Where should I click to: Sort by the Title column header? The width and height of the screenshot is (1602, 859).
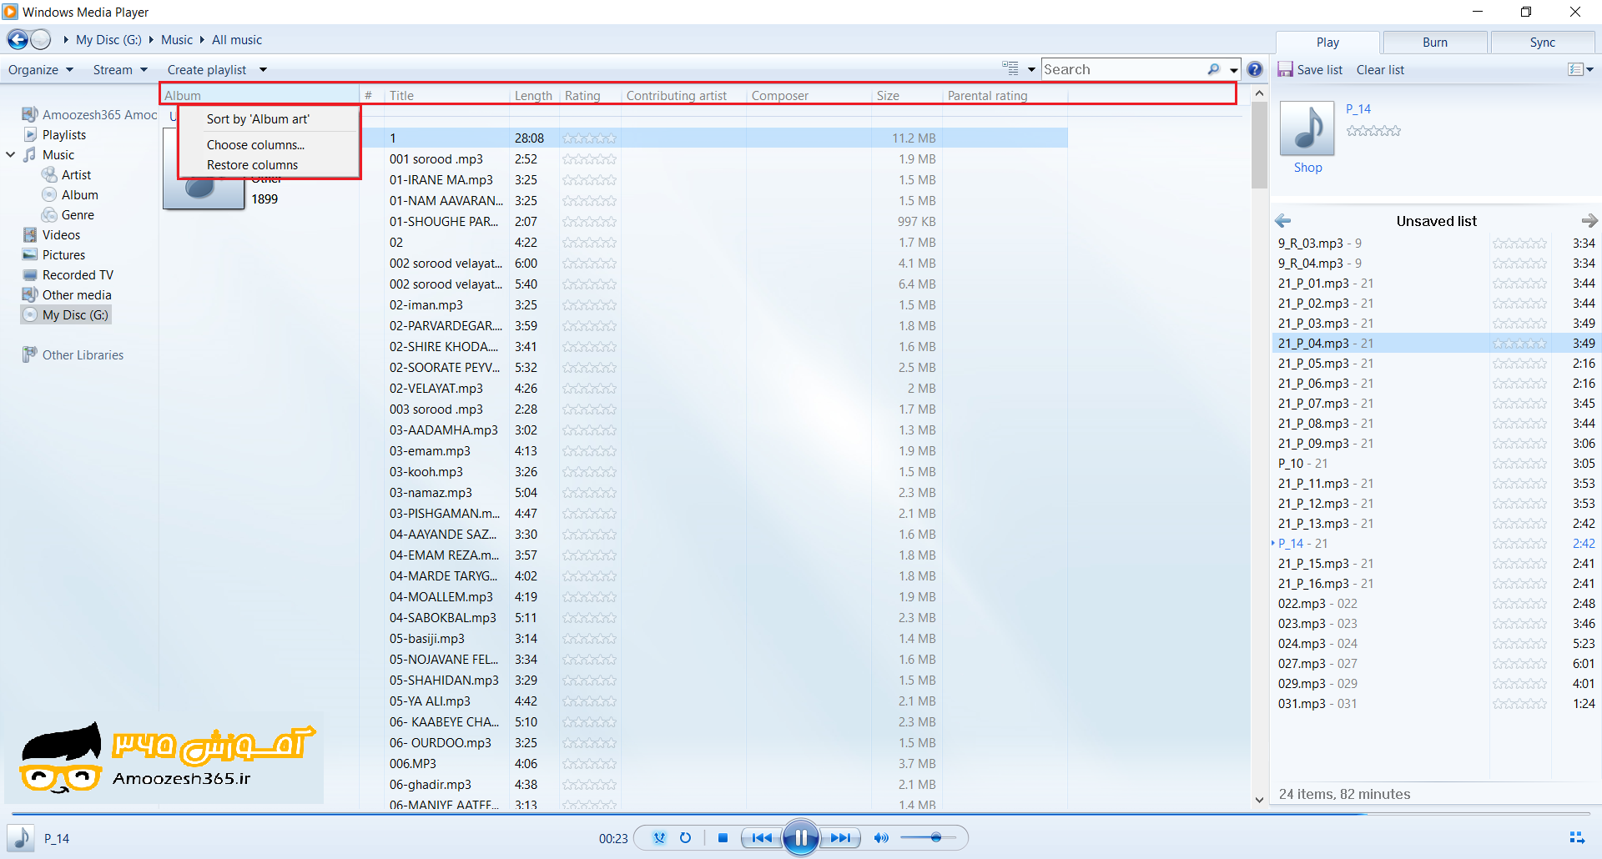446,95
